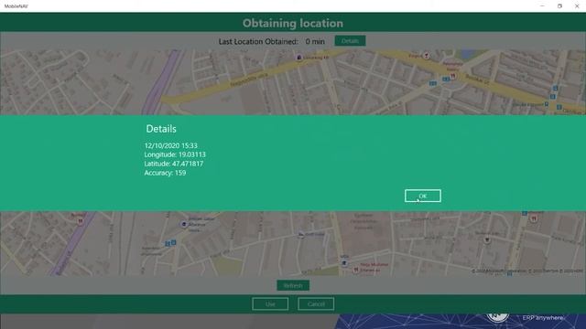Click the Obtaining location title
Image resolution: width=586 pixels, height=329 pixels.
click(x=293, y=23)
